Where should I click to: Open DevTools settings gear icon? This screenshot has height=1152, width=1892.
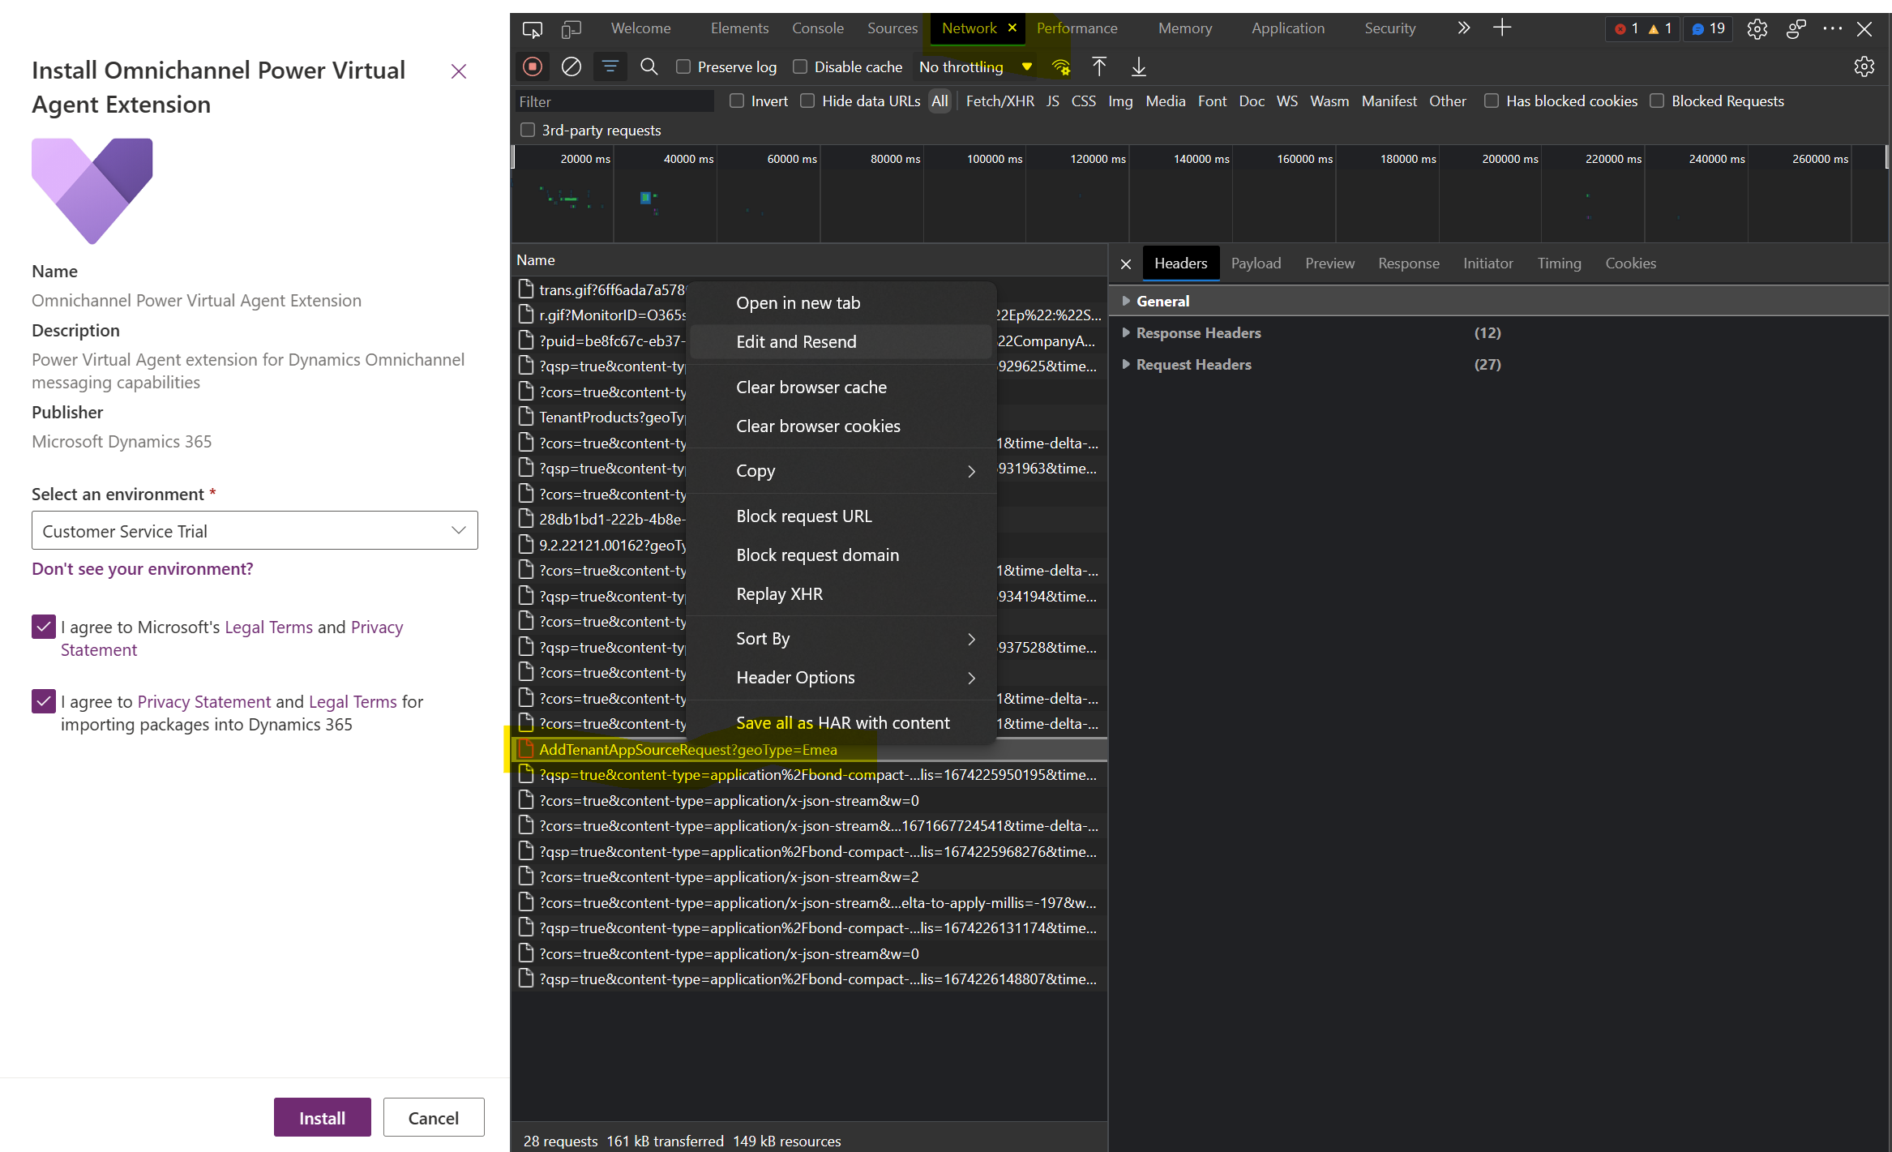(x=1757, y=29)
